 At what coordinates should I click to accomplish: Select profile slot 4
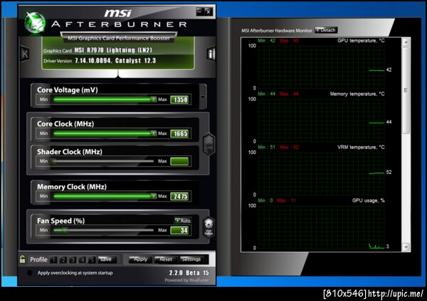83,260
